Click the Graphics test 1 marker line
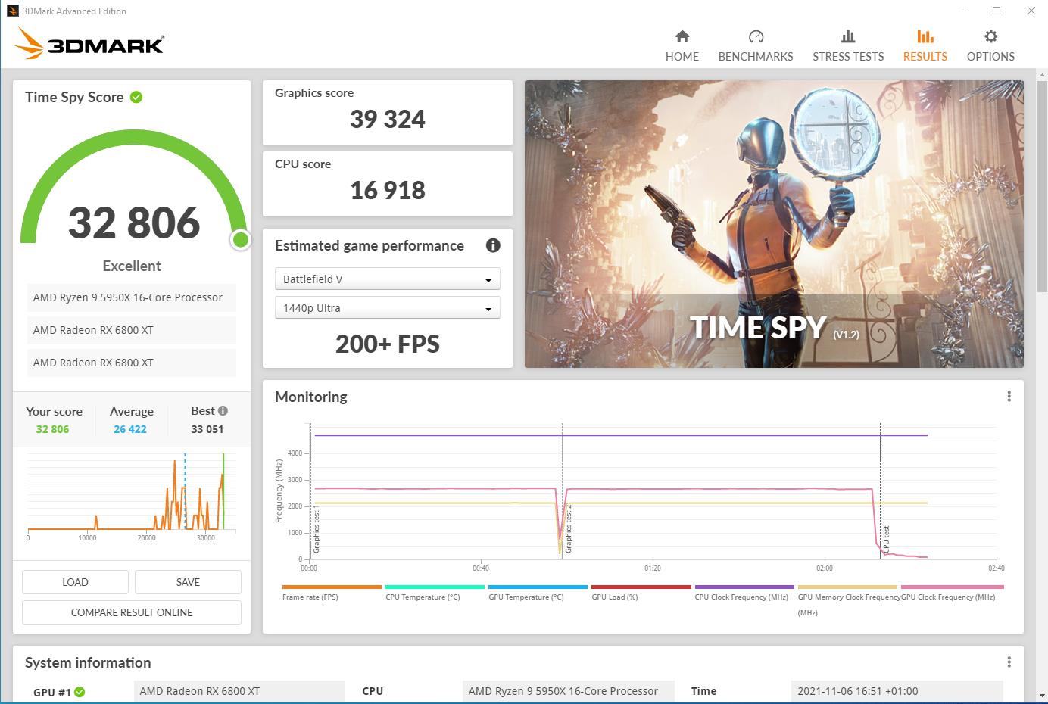The width and height of the screenshot is (1048, 704). [x=310, y=491]
